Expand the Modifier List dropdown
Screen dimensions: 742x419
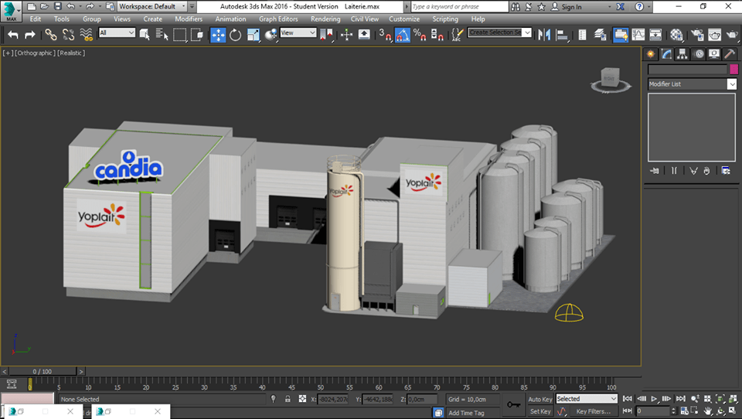[x=731, y=84]
